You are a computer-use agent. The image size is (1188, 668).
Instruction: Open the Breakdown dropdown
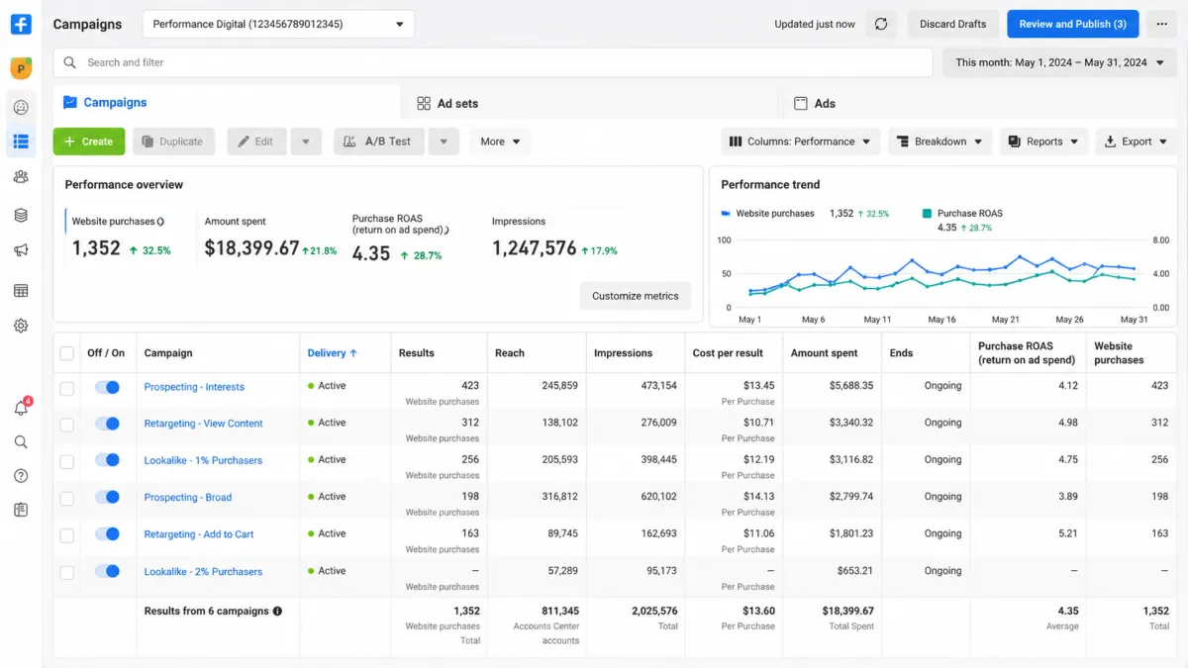point(940,142)
